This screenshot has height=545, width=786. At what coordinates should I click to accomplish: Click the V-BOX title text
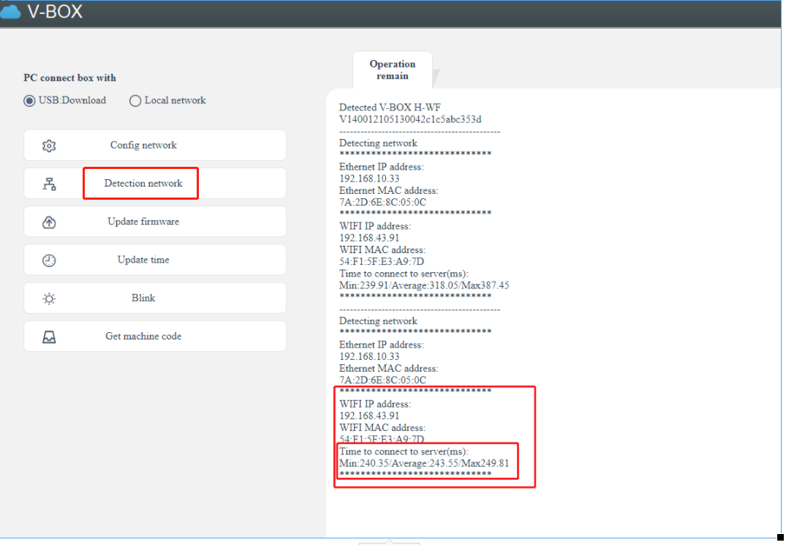(x=55, y=12)
